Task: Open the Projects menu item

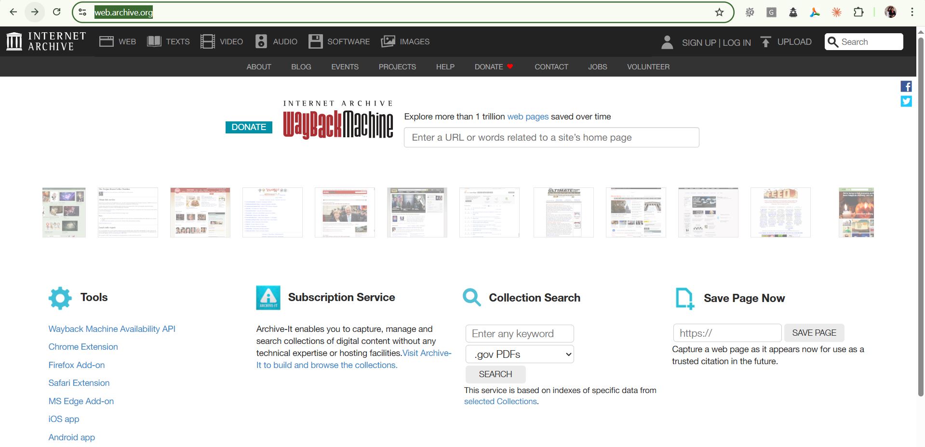Action: click(x=397, y=67)
